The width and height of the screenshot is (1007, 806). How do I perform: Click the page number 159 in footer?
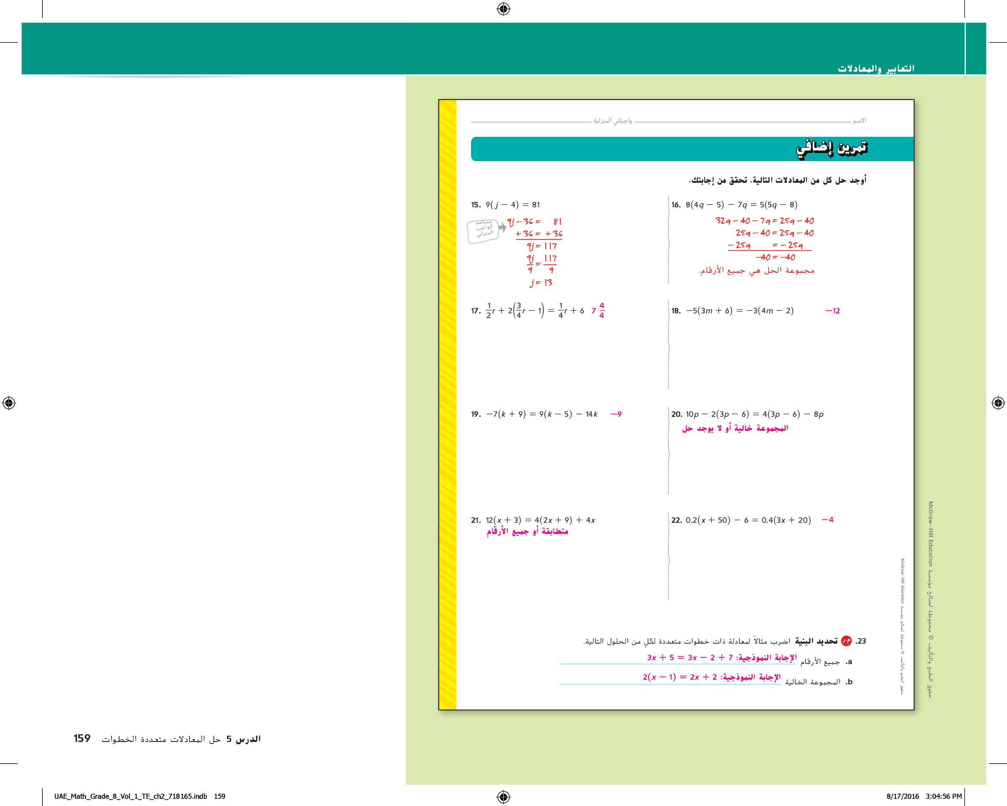click(x=82, y=738)
